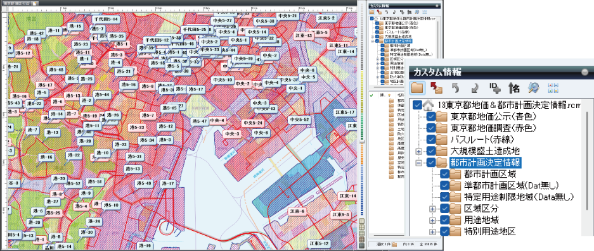Click map marker 江東-13

(x=304, y=35)
